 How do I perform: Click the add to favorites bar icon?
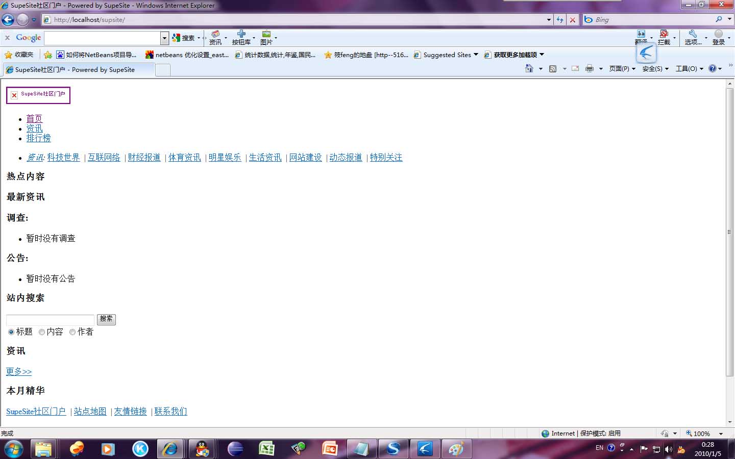[48, 55]
